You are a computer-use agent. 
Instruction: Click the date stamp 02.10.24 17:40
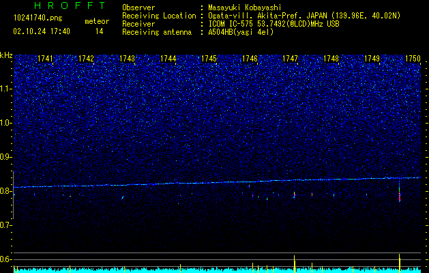click(x=42, y=31)
